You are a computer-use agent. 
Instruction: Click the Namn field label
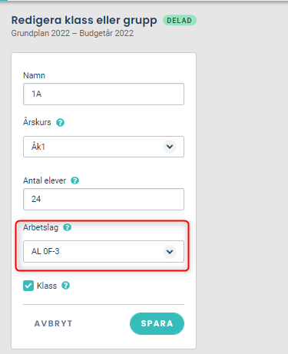(x=34, y=75)
